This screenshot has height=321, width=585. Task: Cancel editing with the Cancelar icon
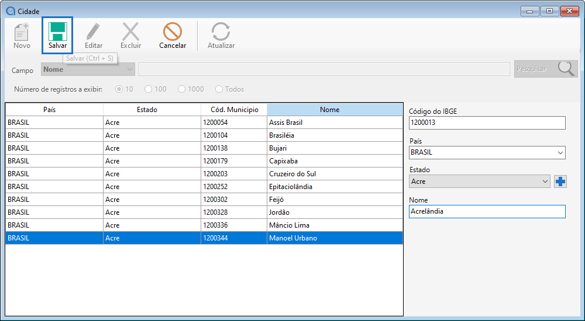173,35
